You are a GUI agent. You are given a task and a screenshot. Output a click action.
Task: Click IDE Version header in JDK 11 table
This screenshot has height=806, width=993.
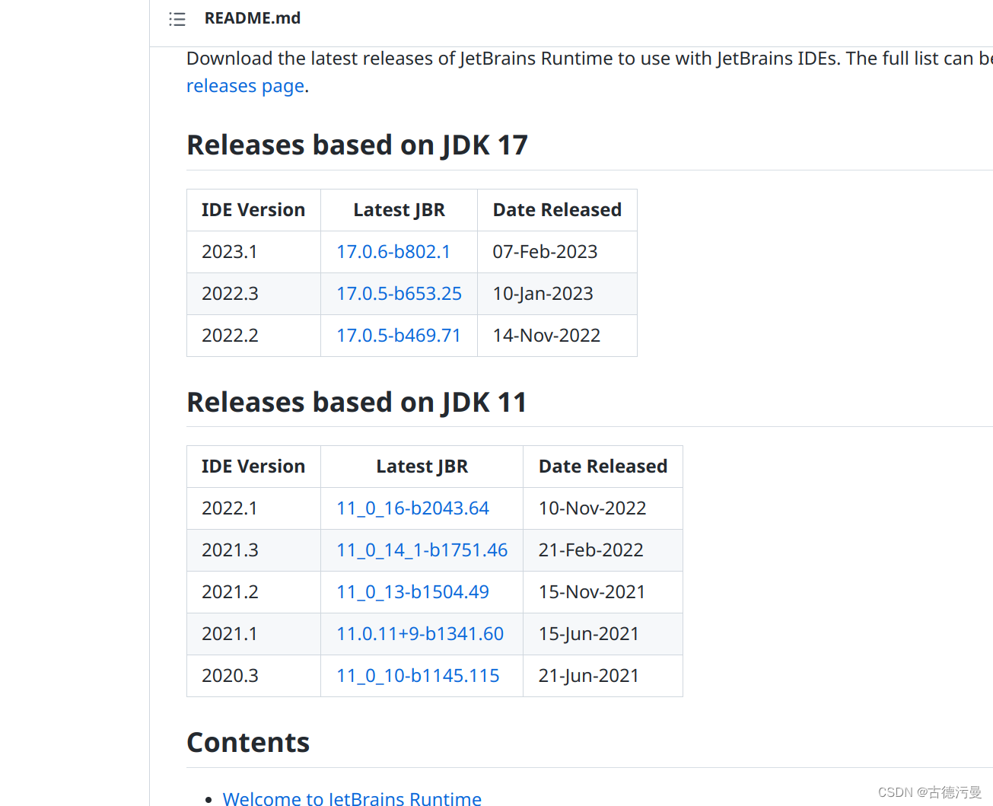[253, 467]
